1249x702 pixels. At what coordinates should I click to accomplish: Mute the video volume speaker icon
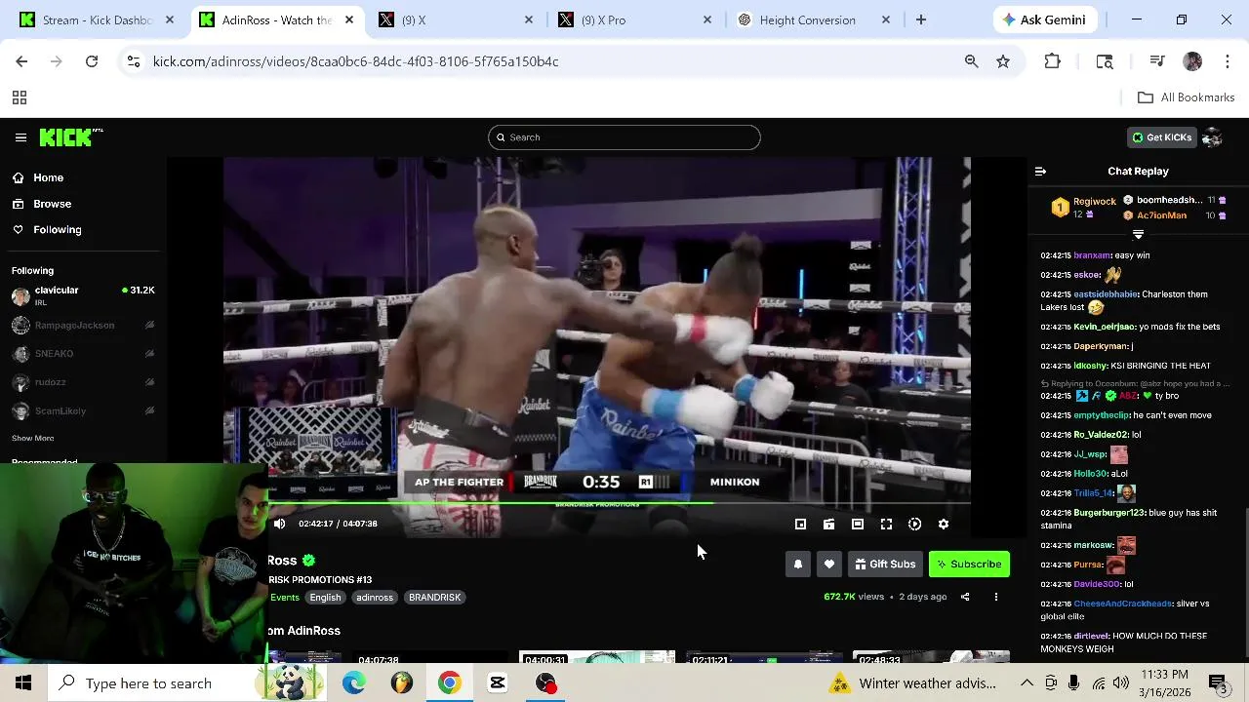tap(280, 524)
